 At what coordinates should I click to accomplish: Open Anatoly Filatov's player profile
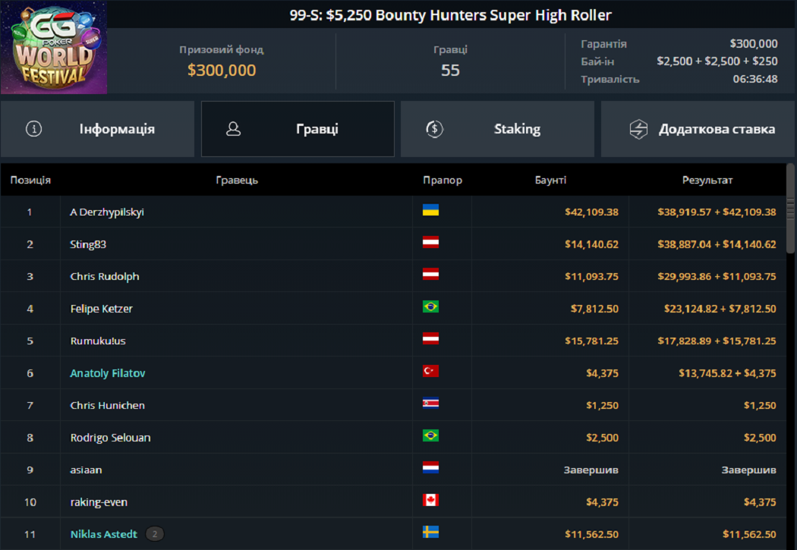point(107,372)
